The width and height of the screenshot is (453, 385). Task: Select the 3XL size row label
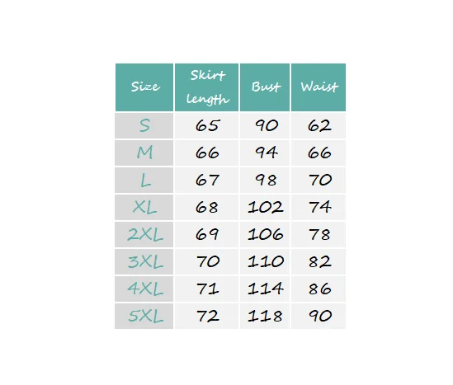pyautogui.click(x=144, y=261)
